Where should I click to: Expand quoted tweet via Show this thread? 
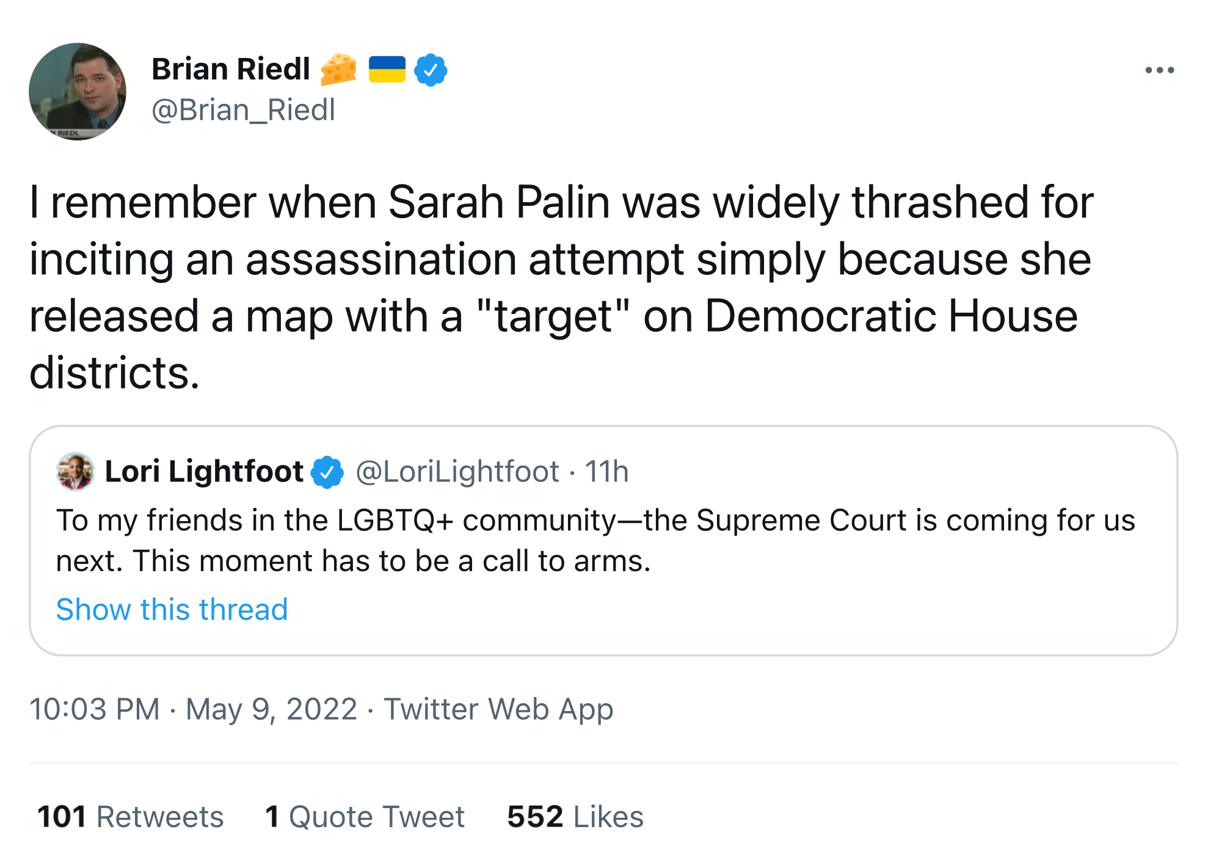[x=172, y=609]
